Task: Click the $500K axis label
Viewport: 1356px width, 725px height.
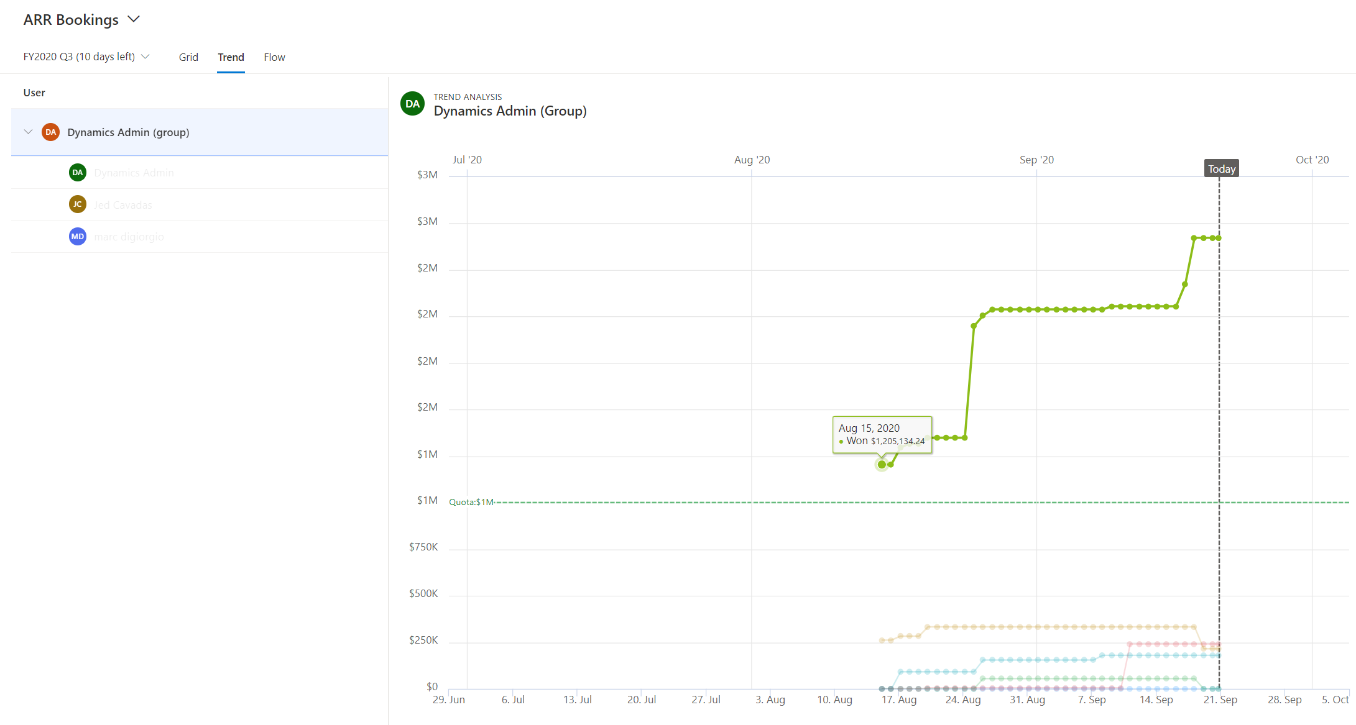Action: (423, 593)
